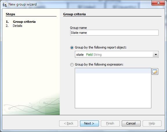
Task: Go to the next wizard step
Action: click(89, 123)
